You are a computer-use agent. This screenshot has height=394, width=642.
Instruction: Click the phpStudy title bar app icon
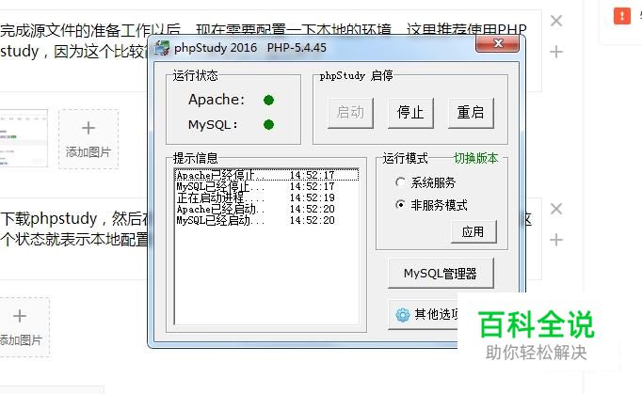162,48
